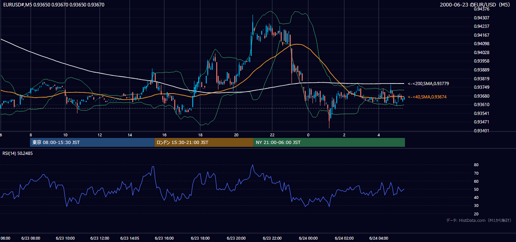Click price axis label 0.94098
The image size is (516, 242).
pyautogui.click(x=481, y=44)
